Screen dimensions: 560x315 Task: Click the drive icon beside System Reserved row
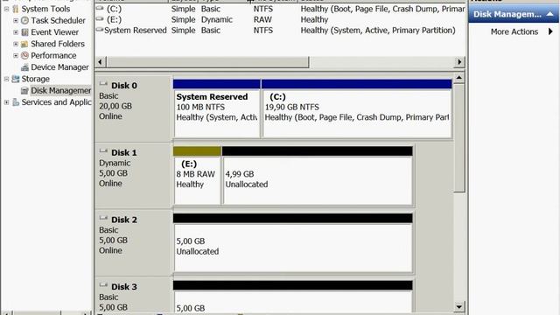pyautogui.click(x=100, y=30)
